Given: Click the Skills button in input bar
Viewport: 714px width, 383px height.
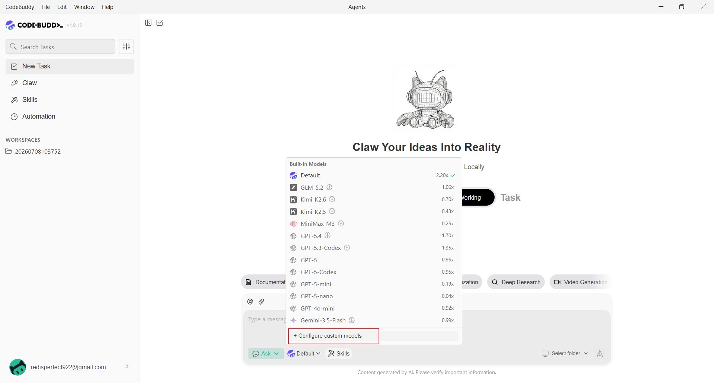Looking at the screenshot, I should pos(338,354).
